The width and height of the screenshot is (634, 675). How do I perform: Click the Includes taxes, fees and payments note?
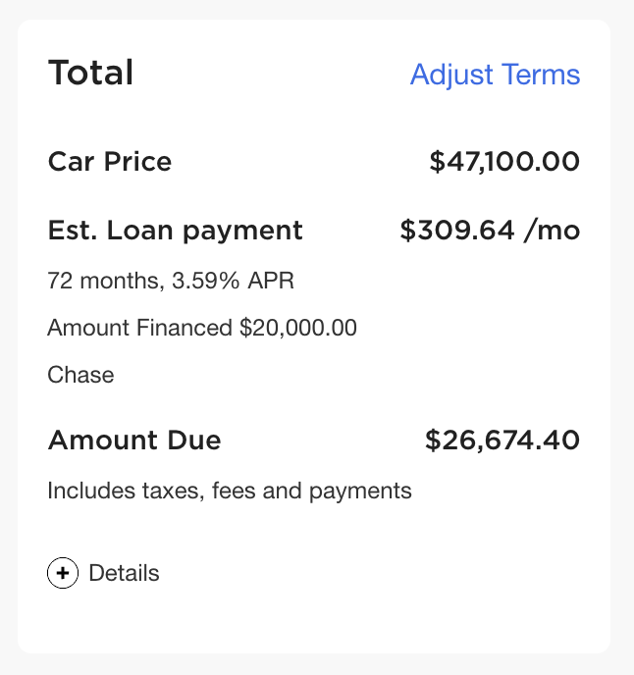[x=230, y=491]
